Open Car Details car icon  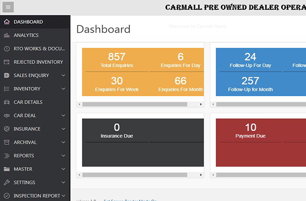click(x=7, y=102)
